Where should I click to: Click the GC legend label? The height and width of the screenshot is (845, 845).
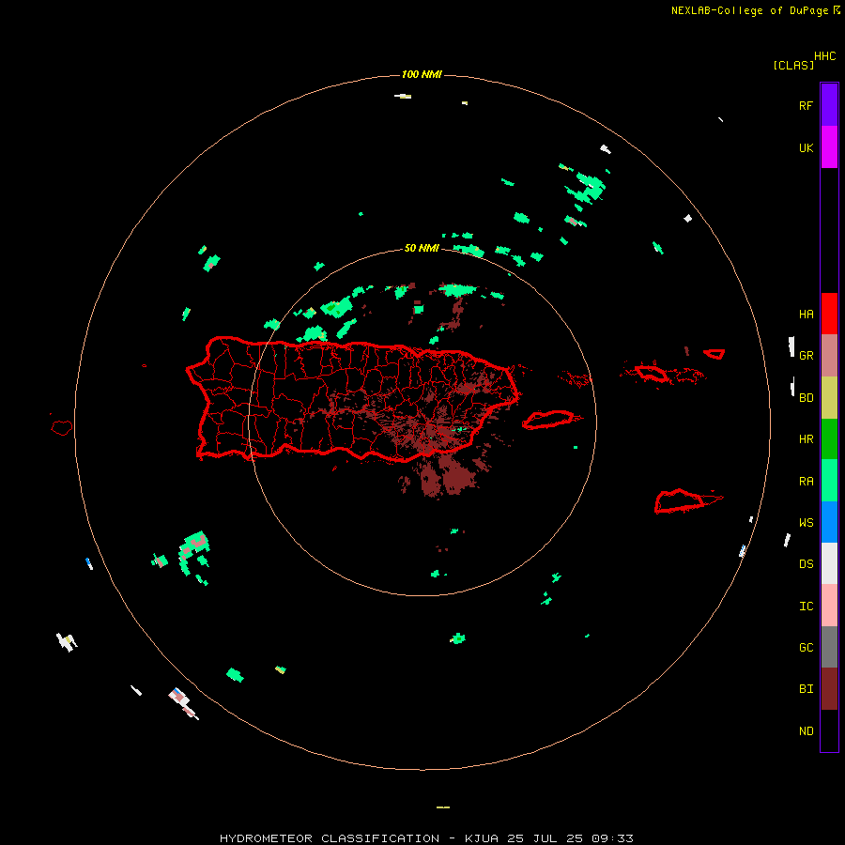pos(807,647)
